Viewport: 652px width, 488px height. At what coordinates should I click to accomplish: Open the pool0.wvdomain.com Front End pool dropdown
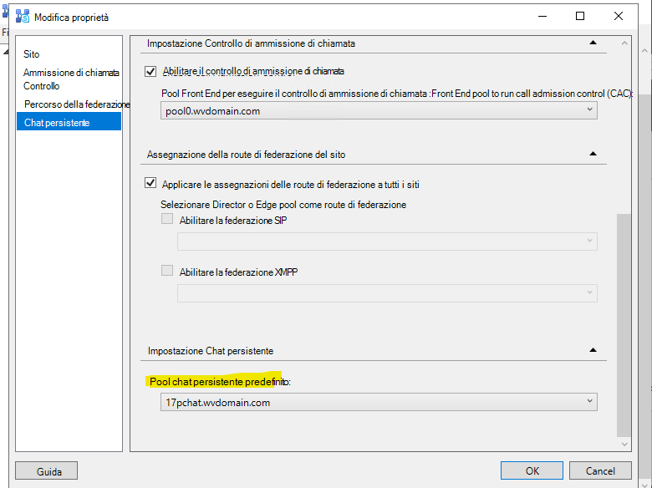click(x=379, y=110)
